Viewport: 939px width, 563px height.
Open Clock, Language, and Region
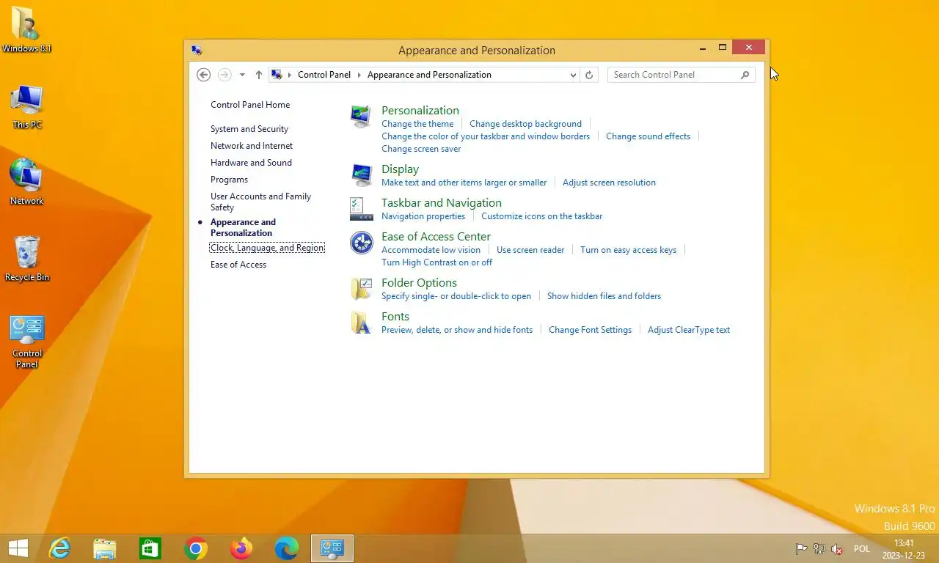pos(267,248)
